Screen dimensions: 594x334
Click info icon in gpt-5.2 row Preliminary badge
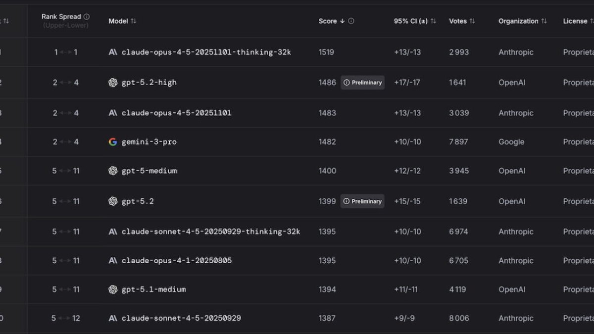[x=346, y=201]
